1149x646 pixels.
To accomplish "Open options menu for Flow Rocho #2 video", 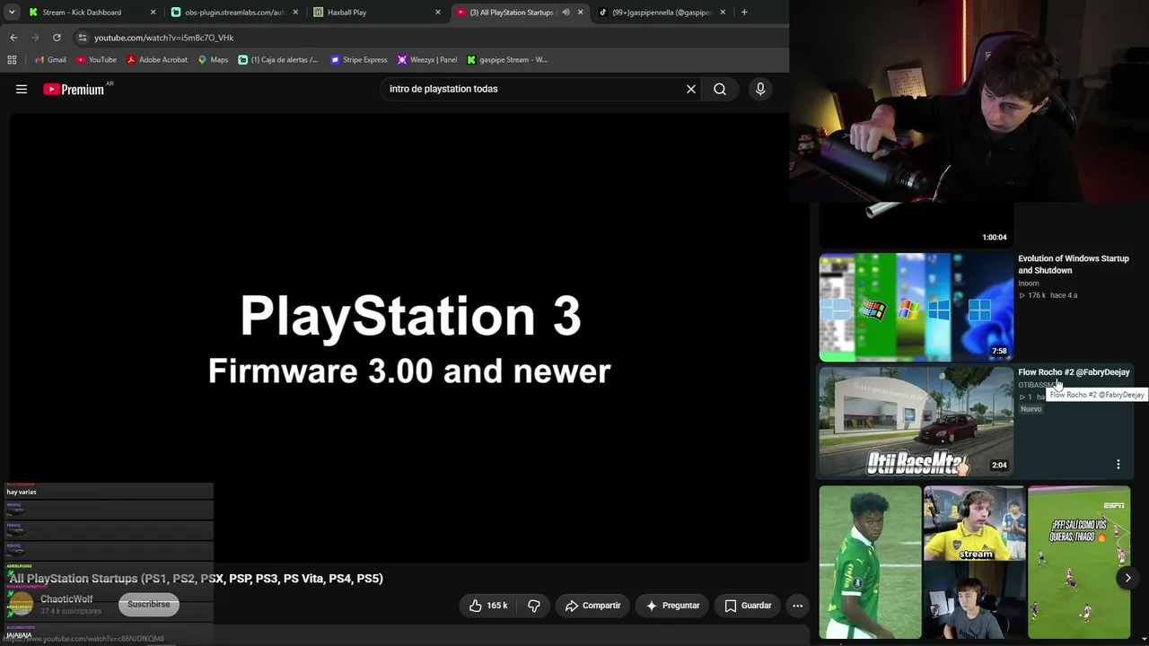I will click(x=1118, y=465).
